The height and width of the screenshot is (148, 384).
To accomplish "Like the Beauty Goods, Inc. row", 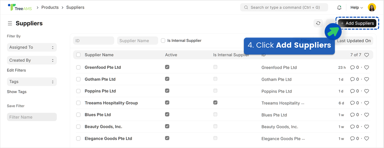I will [366, 127].
